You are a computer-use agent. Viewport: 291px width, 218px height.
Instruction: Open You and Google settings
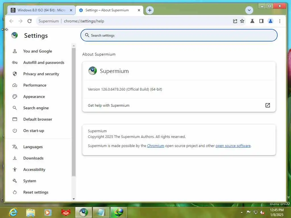point(38,51)
